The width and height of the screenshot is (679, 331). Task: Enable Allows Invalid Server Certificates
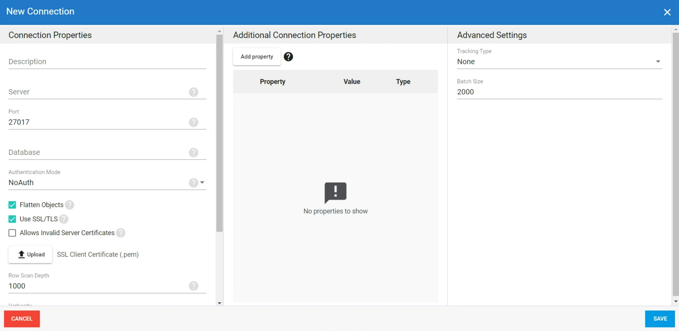tap(12, 233)
